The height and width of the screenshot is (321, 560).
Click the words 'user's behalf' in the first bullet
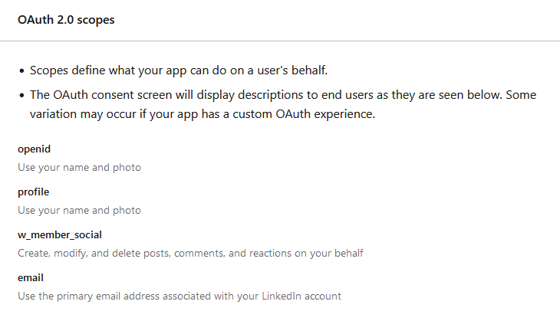292,70
